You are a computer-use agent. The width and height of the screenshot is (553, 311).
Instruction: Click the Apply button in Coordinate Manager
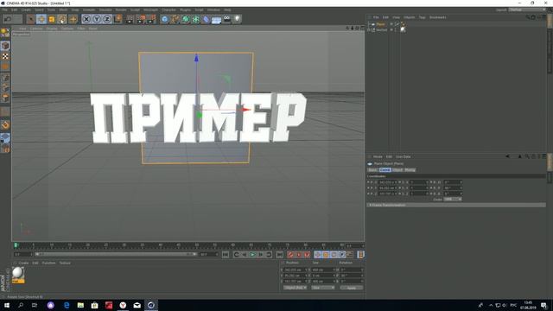click(352, 288)
